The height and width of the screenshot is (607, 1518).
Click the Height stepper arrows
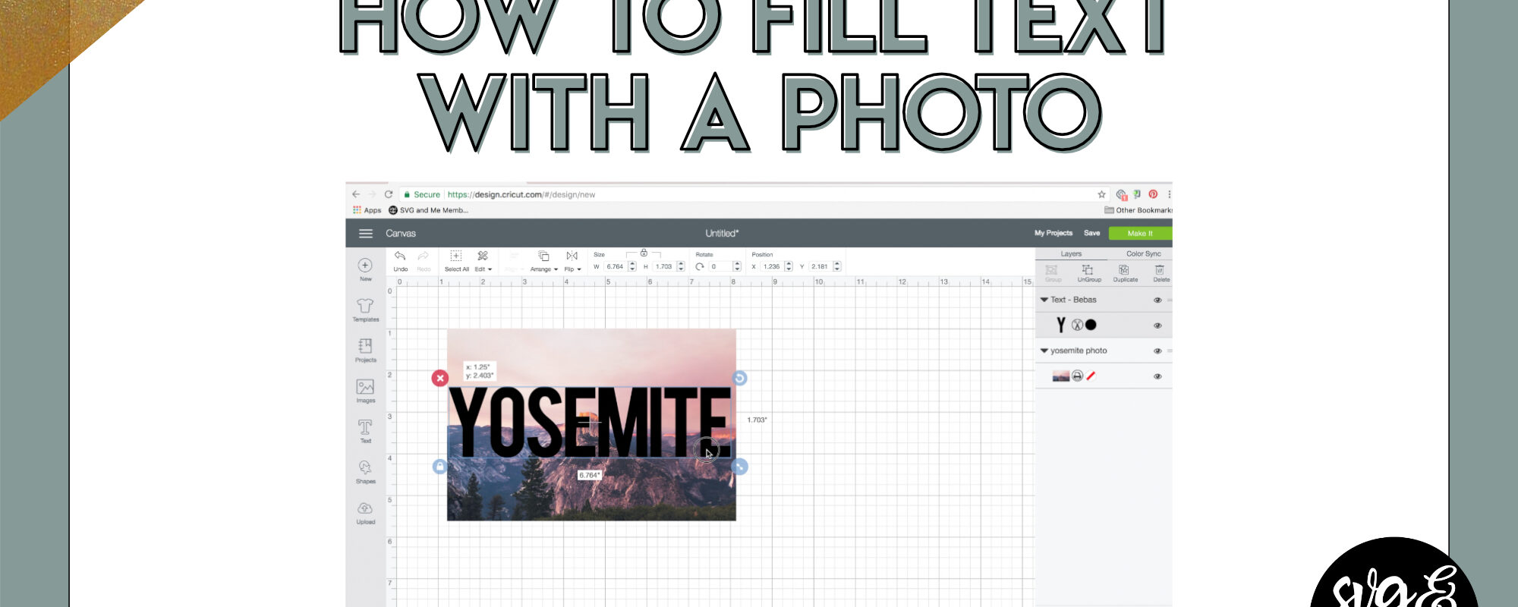(681, 266)
